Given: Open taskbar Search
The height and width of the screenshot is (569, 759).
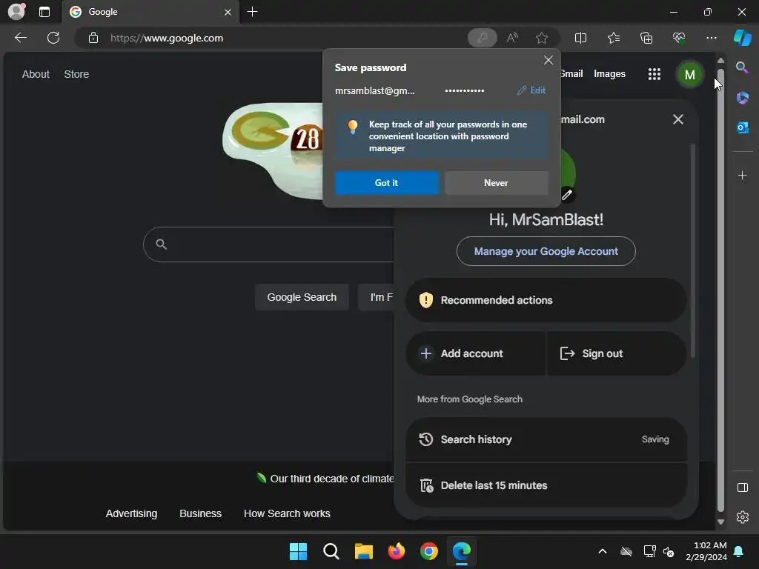Looking at the screenshot, I should pos(331,551).
